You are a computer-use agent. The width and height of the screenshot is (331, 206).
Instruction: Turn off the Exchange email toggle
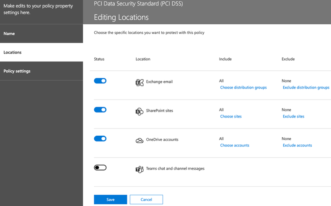(x=100, y=81)
